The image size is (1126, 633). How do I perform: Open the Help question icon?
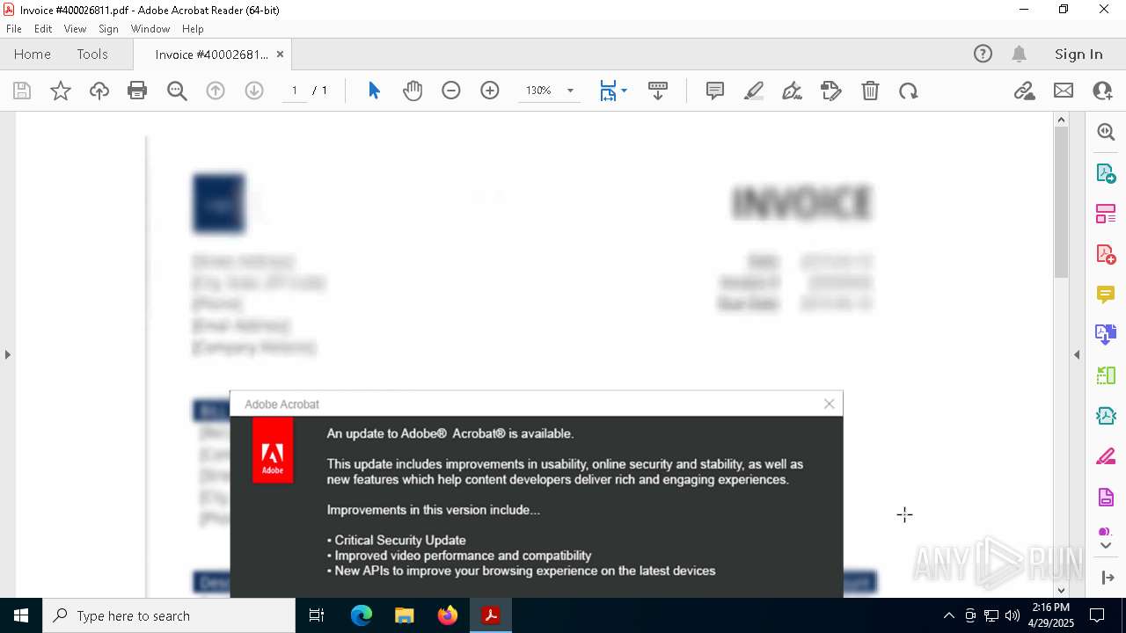pyautogui.click(x=983, y=54)
